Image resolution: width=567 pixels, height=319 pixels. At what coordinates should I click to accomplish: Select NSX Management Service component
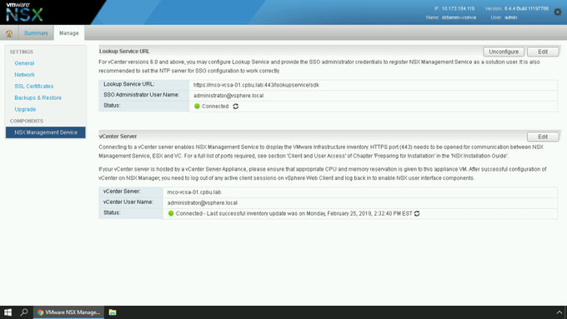(x=46, y=132)
